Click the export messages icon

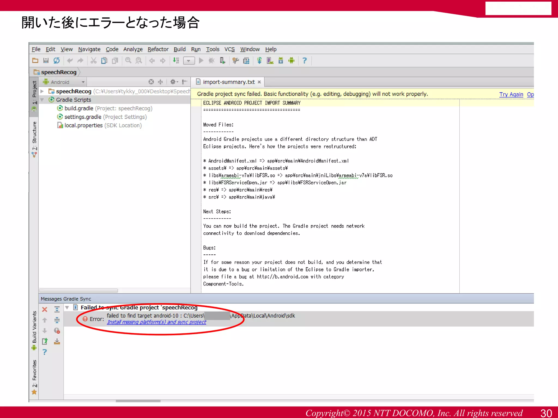point(45,341)
